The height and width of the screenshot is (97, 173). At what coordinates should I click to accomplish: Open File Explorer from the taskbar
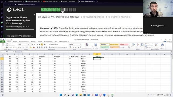click(x=81, y=95)
